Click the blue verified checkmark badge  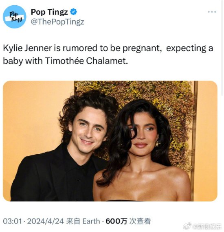(74, 12)
